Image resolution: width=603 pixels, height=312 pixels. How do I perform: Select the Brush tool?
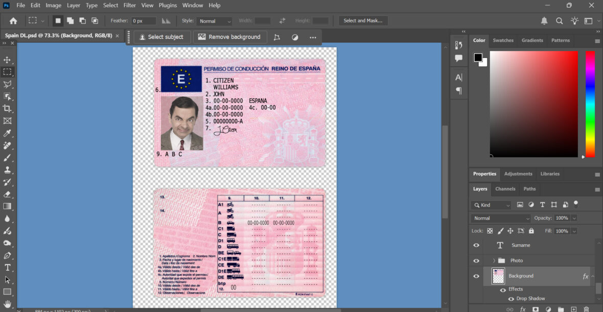pyautogui.click(x=7, y=158)
